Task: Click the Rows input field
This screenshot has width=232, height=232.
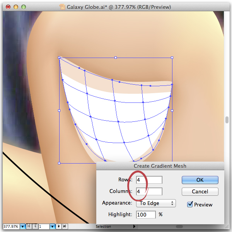Action: click(x=149, y=180)
